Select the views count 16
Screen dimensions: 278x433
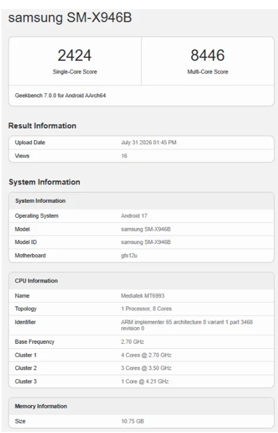pos(124,156)
